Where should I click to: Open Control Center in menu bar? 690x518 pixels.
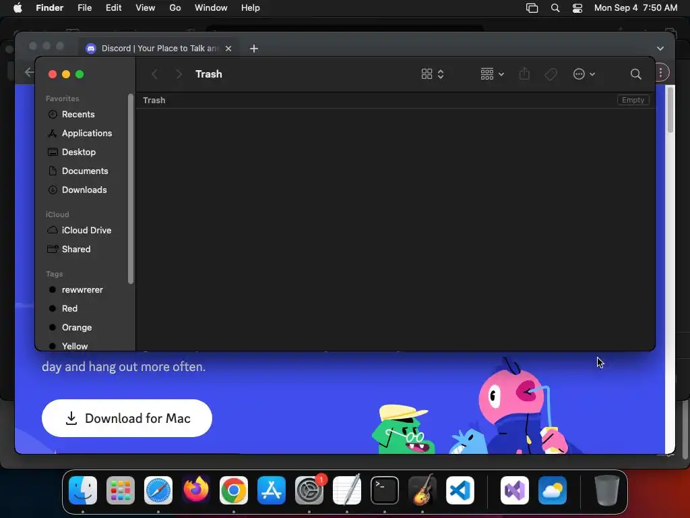(x=577, y=8)
